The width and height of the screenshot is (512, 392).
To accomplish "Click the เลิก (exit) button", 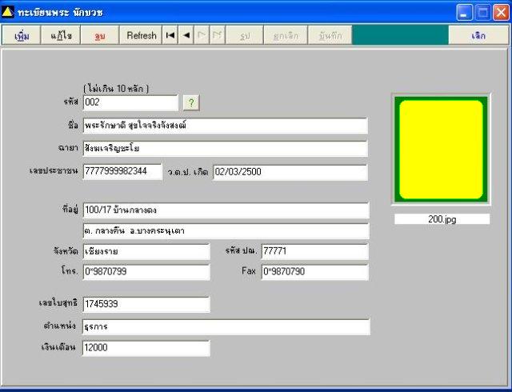I will click(x=478, y=35).
